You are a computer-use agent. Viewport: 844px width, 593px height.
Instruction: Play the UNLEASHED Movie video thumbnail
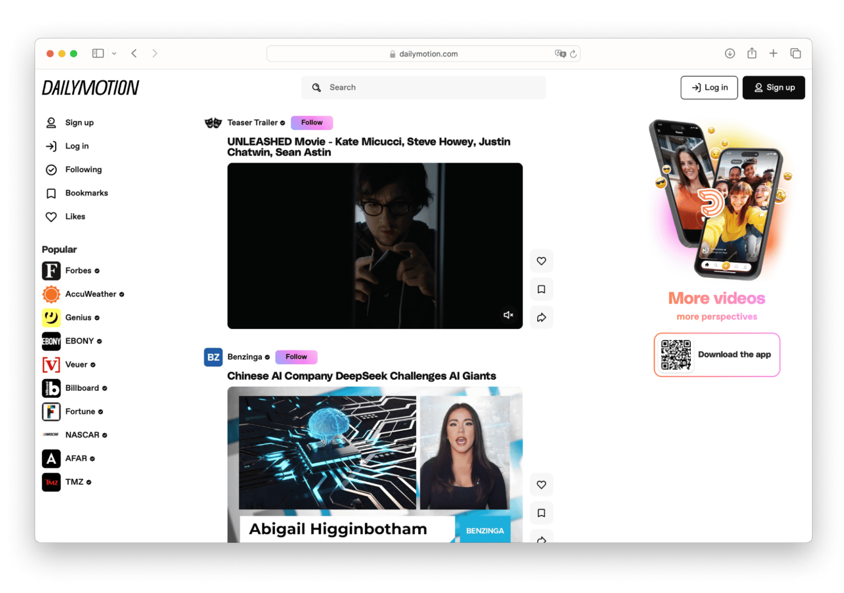[x=374, y=246]
